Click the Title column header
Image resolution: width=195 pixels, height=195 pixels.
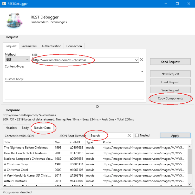29,142
